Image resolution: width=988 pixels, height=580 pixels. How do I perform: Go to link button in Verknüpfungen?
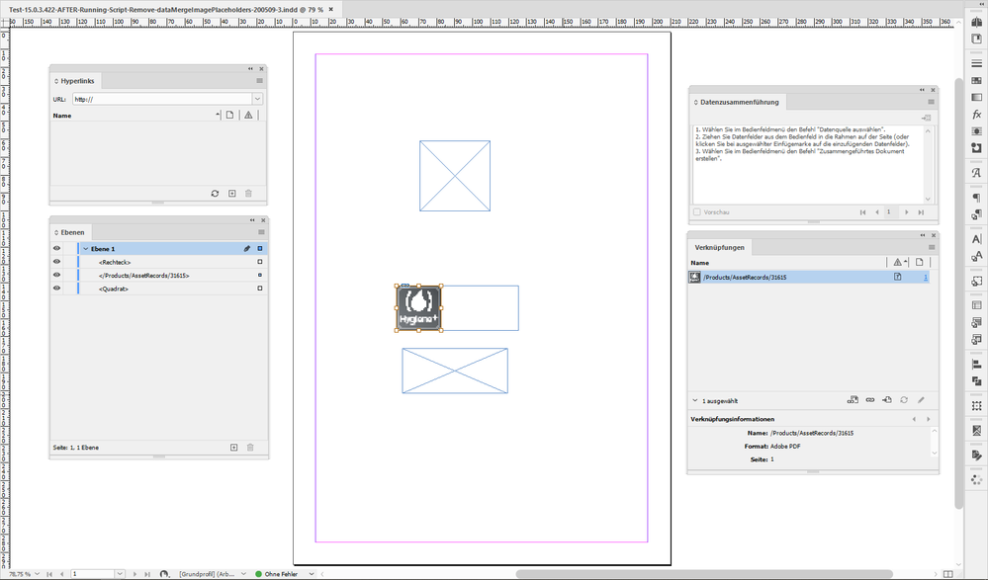pos(886,400)
